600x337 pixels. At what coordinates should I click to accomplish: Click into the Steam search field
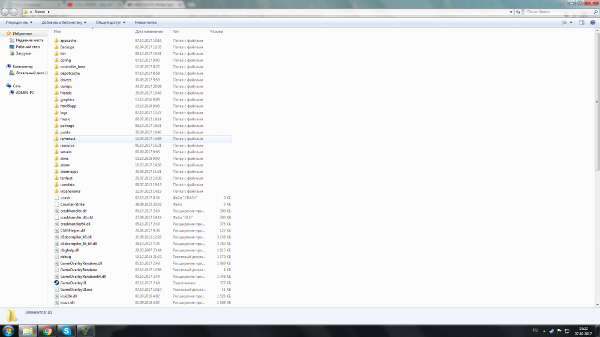point(559,12)
